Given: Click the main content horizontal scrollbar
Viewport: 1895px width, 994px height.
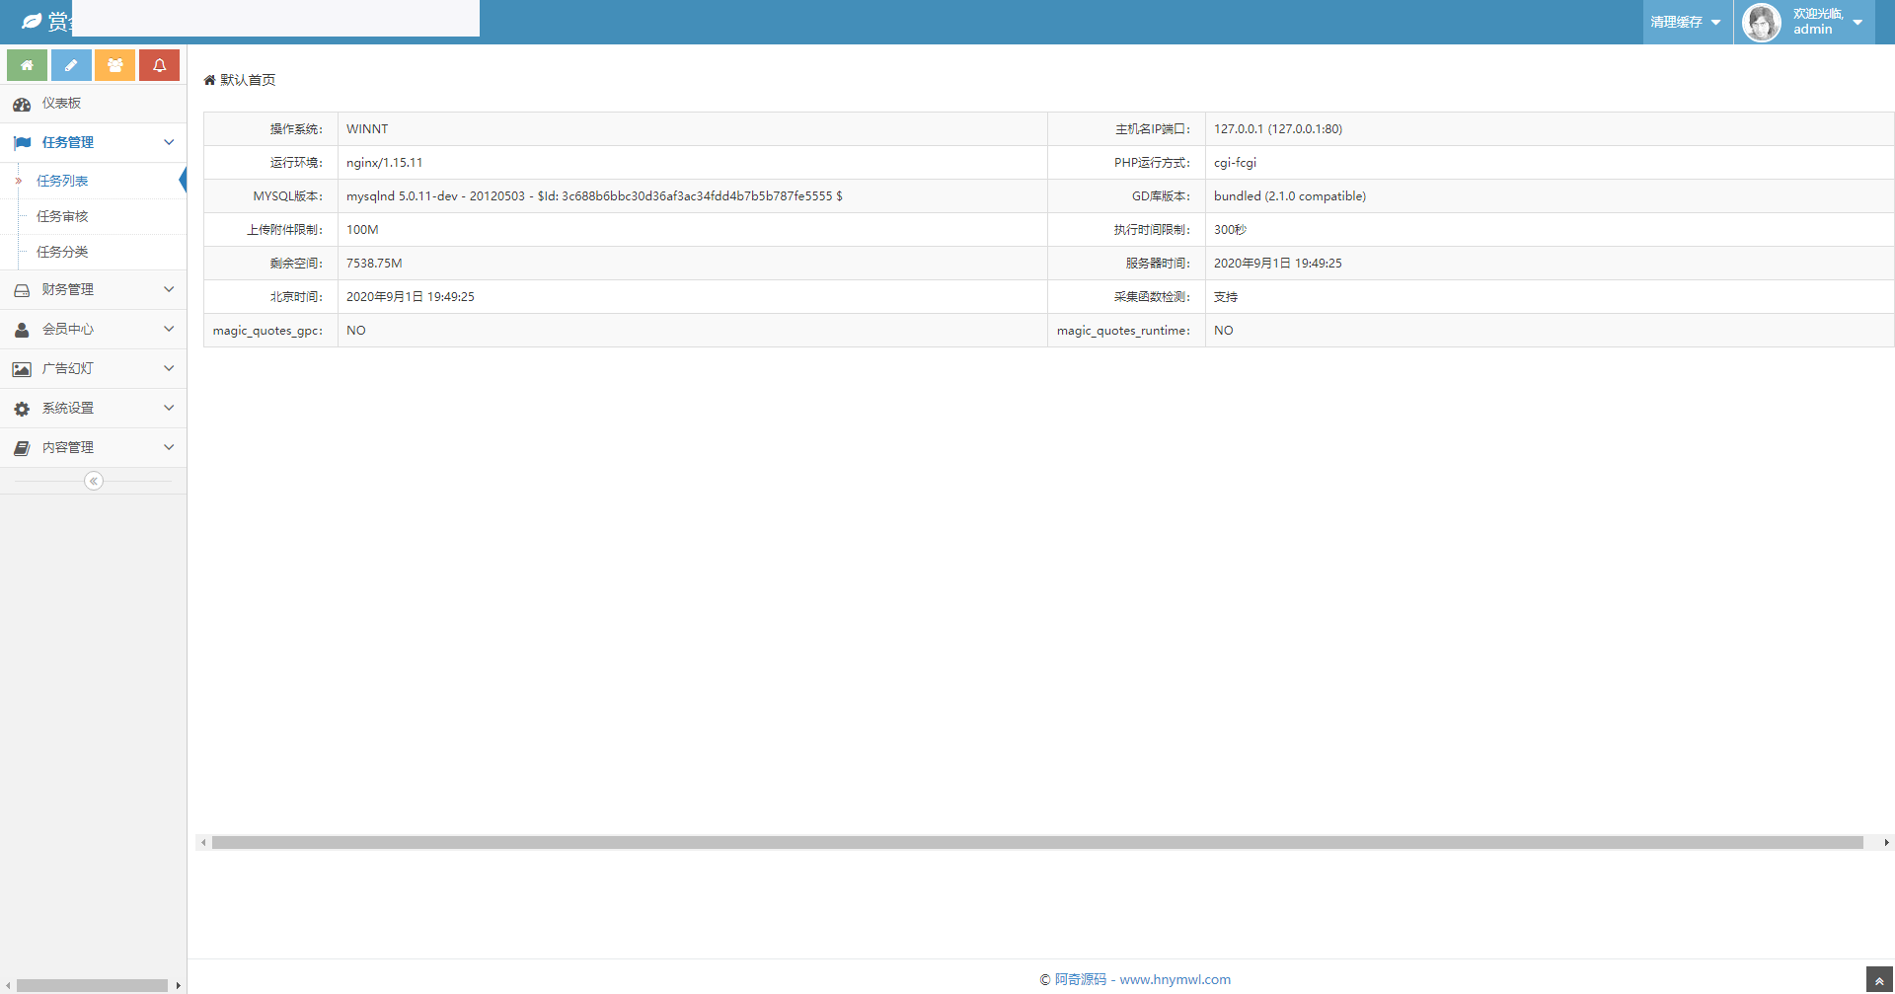Looking at the screenshot, I should click(1036, 842).
